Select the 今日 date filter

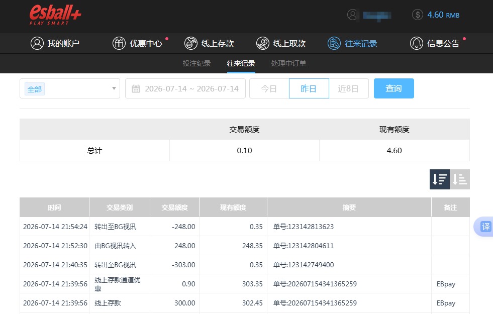269,88
